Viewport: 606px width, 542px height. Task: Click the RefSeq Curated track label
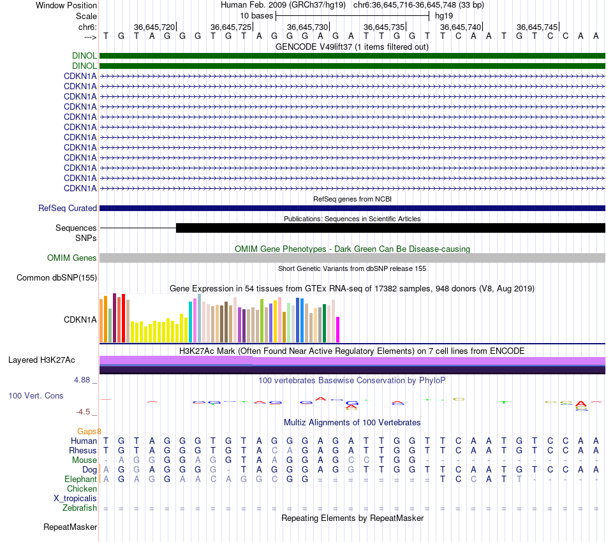67,209
